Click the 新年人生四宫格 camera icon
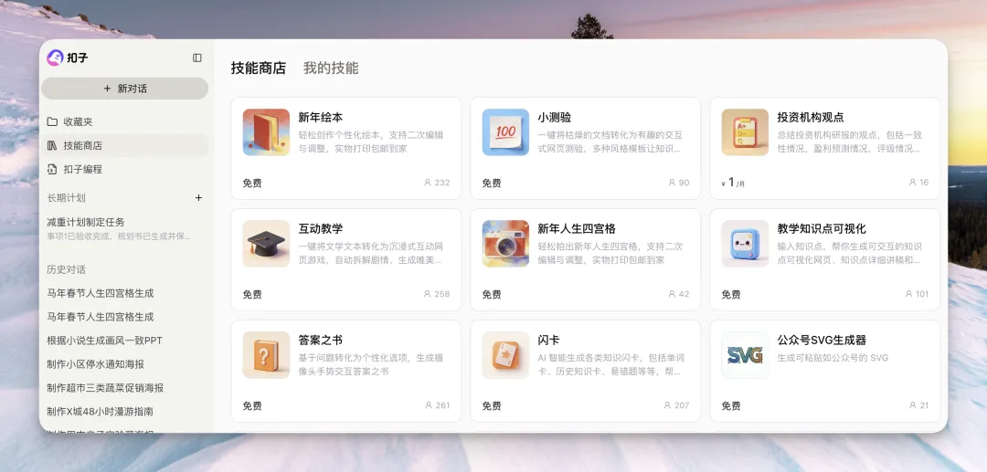 click(505, 243)
